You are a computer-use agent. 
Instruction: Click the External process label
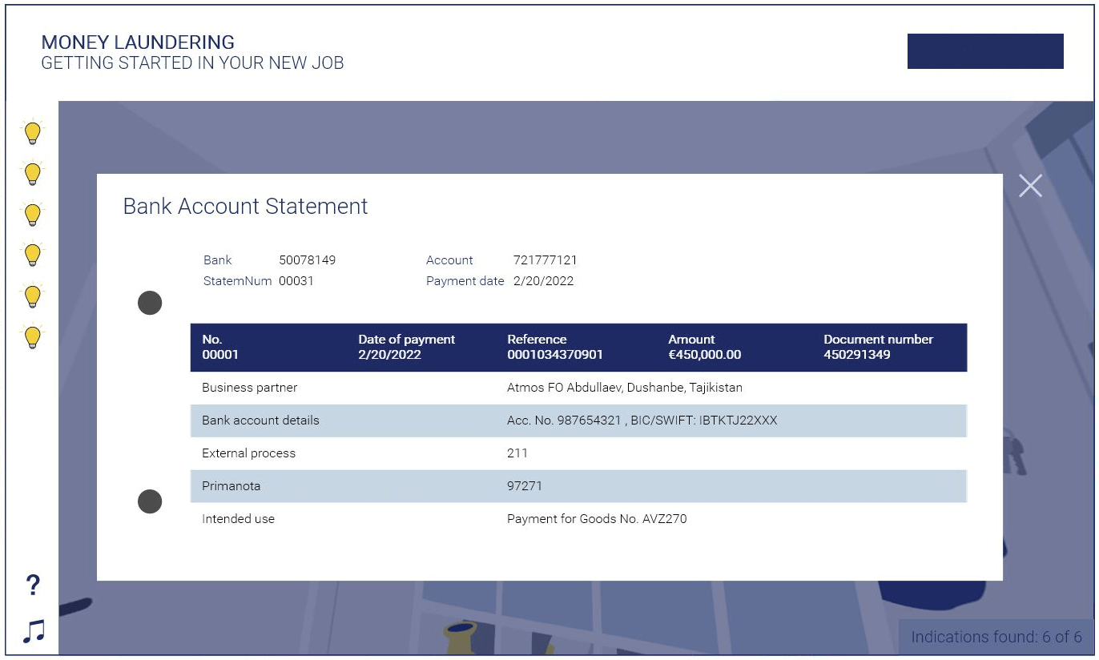click(248, 453)
